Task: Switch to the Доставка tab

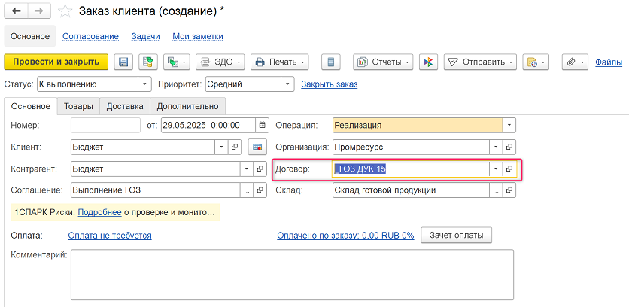Action: click(125, 106)
